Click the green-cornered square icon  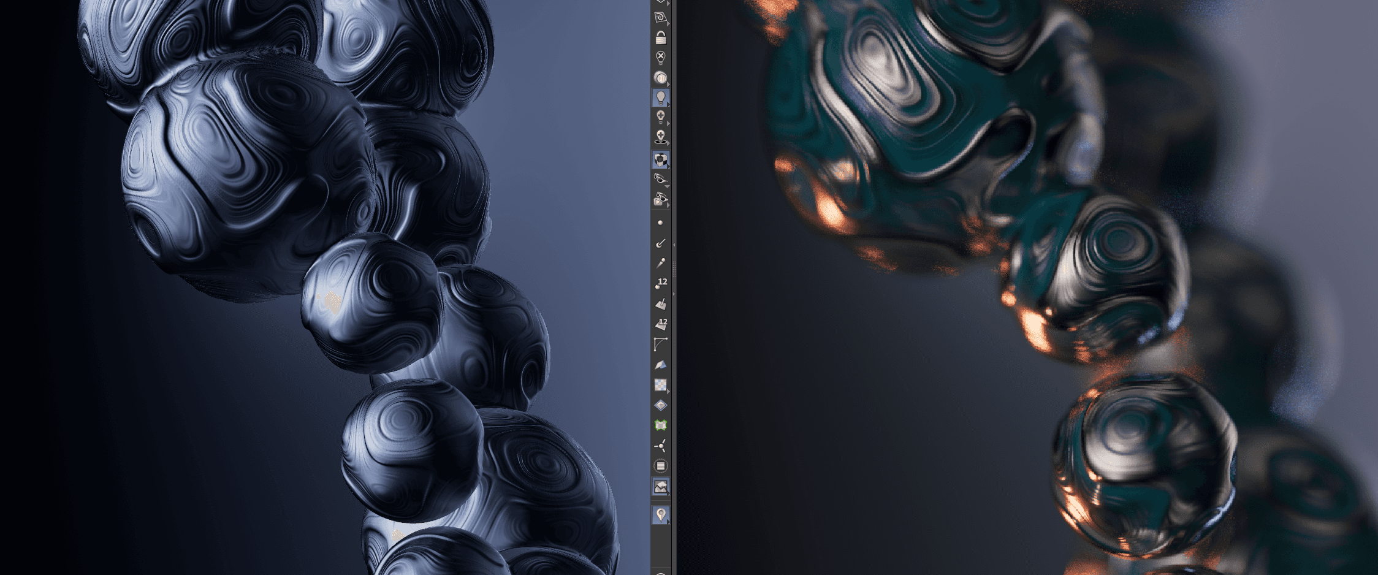(660, 425)
